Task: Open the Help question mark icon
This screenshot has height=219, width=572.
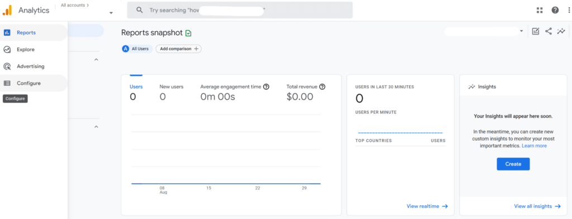Action: (x=555, y=10)
